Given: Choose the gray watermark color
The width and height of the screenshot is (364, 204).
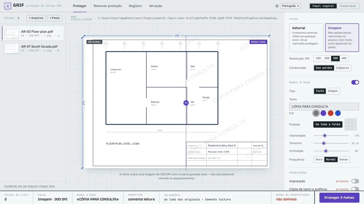Looking at the screenshot, I should [x=316, y=113].
